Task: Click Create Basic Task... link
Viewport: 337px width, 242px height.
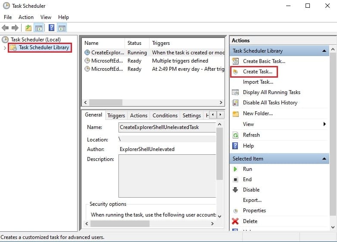Action: click(264, 61)
